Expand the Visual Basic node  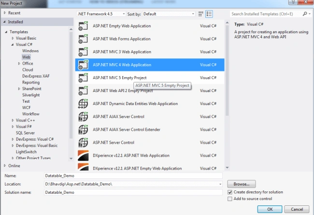click(x=13, y=38)
